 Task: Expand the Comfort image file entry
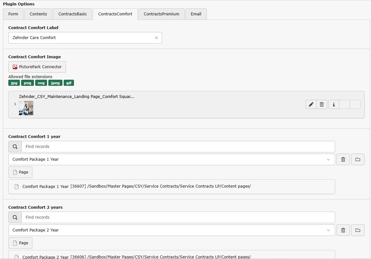15,104
